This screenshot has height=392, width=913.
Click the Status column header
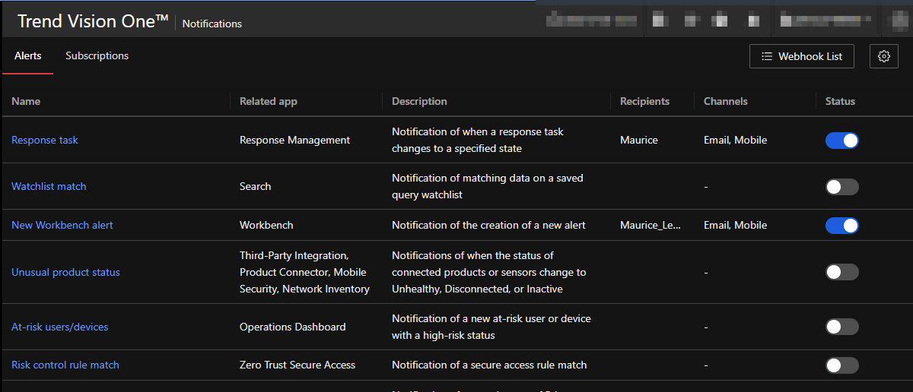tap(840, 102)
